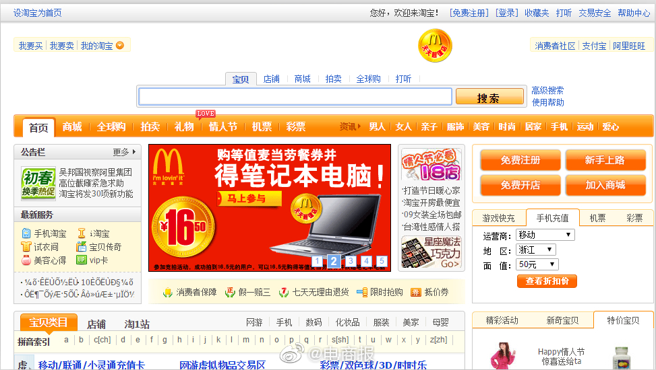Switch to the 特价宝贝 tab
This screenshot has width=656, height=370.
[624, 320]
